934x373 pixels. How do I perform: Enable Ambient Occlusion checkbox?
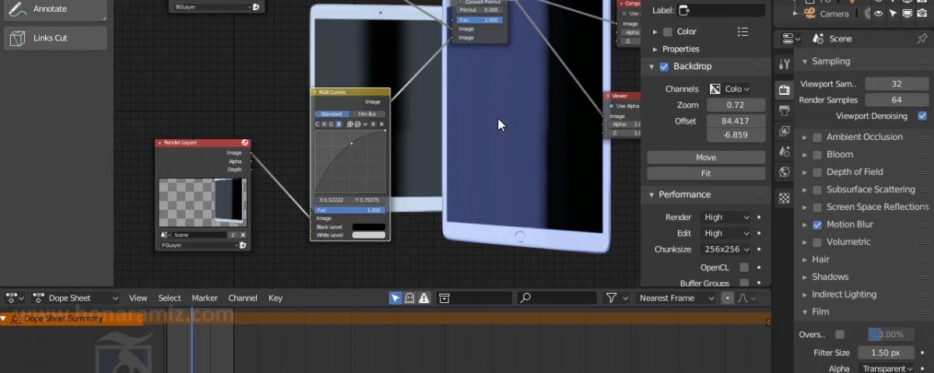click(x=817, y=138)
